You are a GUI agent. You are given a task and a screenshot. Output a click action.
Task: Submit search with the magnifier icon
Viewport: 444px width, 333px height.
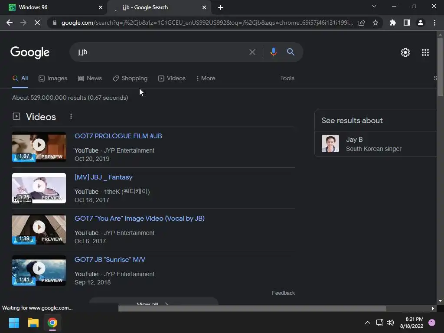pyautogui.click(x=291, y=52)
